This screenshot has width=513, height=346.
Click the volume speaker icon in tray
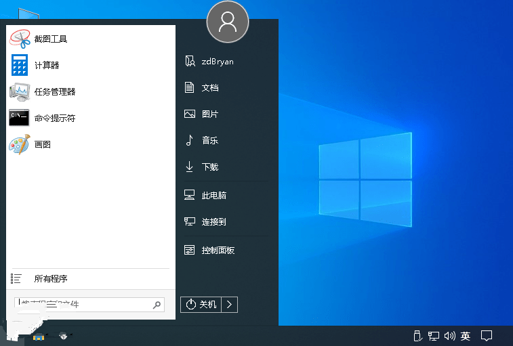click(449, 336)
